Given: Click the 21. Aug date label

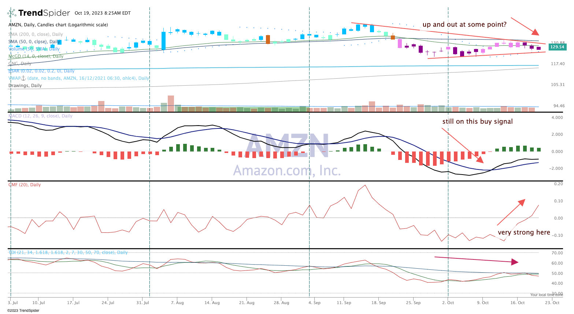Looking at the screenshot, I should [247, 303].
